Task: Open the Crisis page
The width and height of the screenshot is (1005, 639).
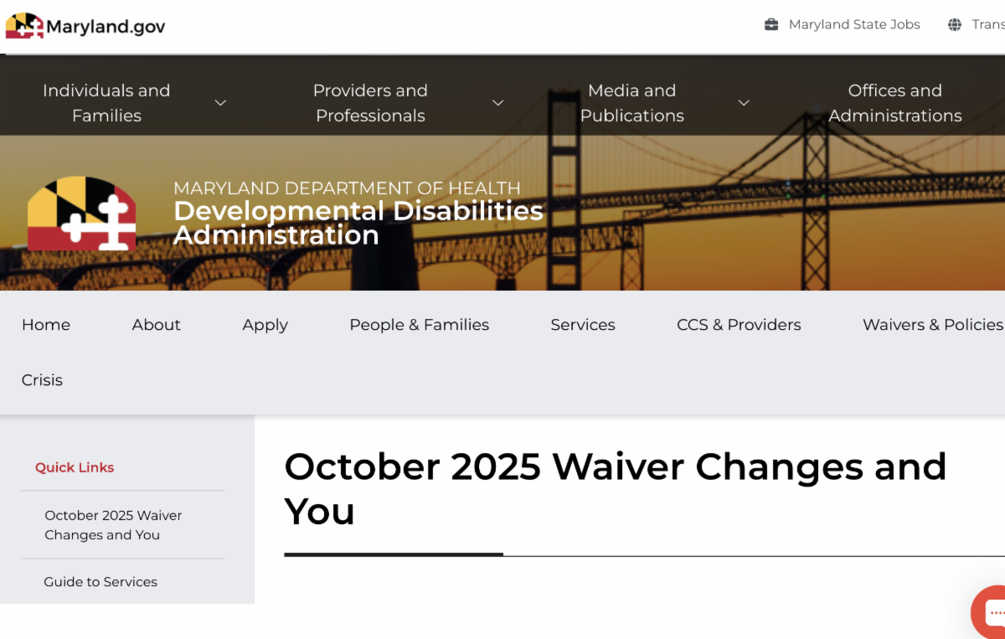Action: 42,380
